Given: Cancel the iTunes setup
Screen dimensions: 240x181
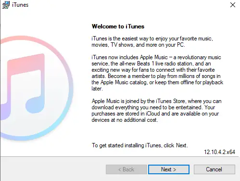Looking at the screenshot, I should click(215, 169).
